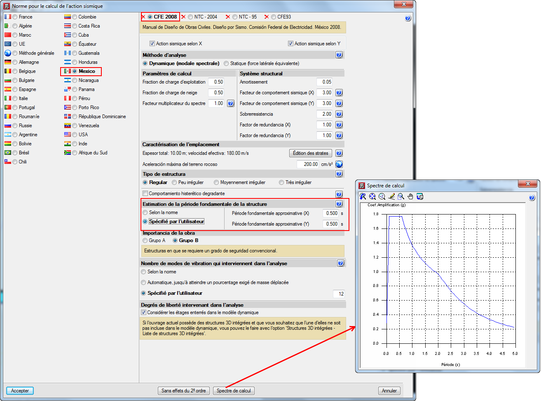Click the x2 zoom icon in Spectre de calcul
Image resolution: width=541 pixels, height=401 pixels.
(382, 196)
